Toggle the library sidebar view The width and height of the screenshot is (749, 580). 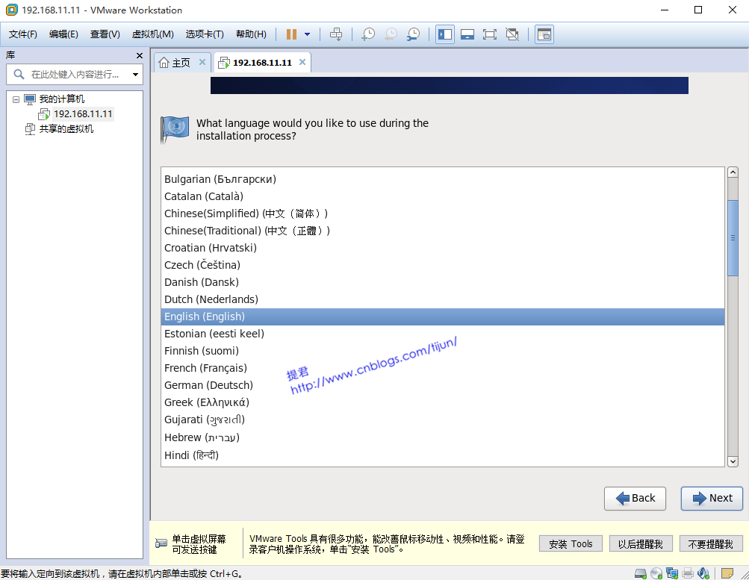(x=445, y=34)
